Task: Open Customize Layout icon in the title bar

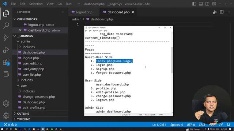Action: [214, 4]
